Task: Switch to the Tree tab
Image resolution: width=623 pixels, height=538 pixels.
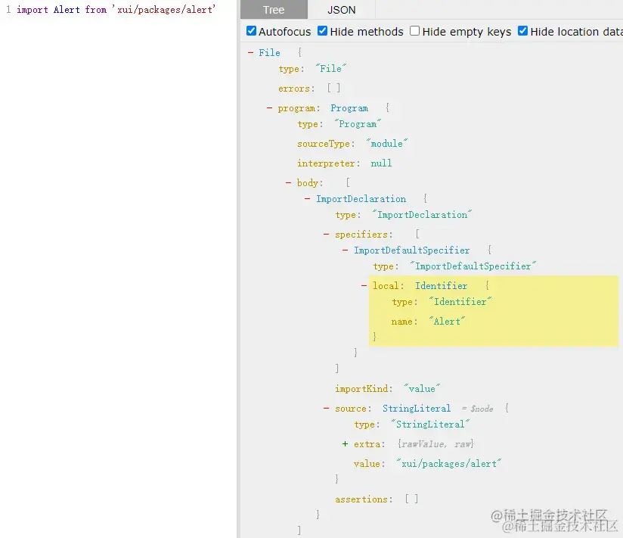Action: pos(274,10)
